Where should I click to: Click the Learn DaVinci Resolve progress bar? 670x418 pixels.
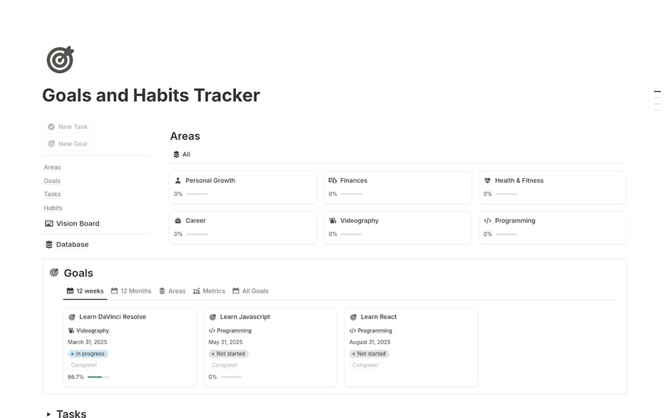pos(98,377)
